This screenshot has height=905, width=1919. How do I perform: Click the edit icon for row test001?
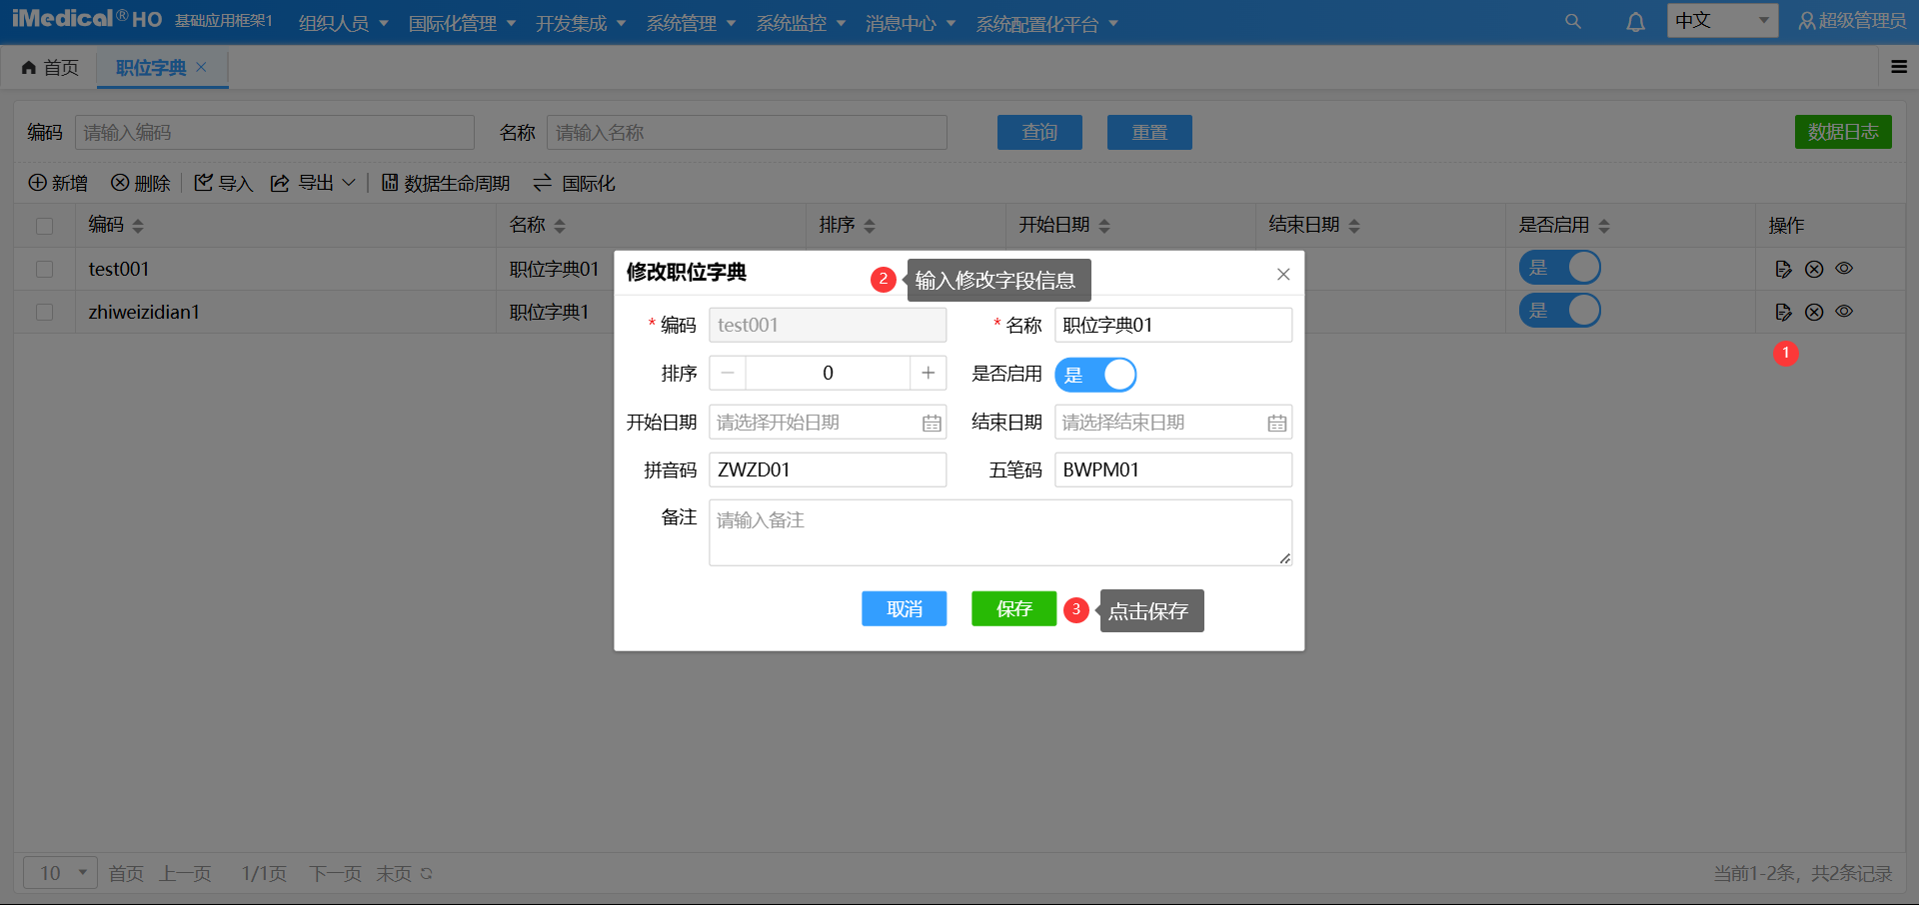click(1783, 268)
